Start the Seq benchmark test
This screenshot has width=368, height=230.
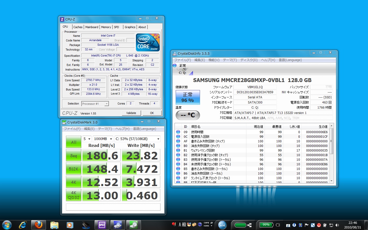[74, 156]
